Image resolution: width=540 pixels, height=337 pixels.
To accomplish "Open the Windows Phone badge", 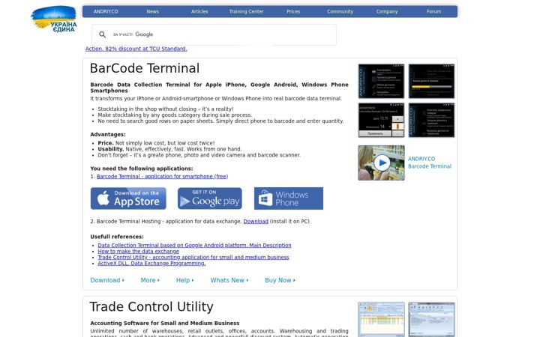I will click(289, 198).
